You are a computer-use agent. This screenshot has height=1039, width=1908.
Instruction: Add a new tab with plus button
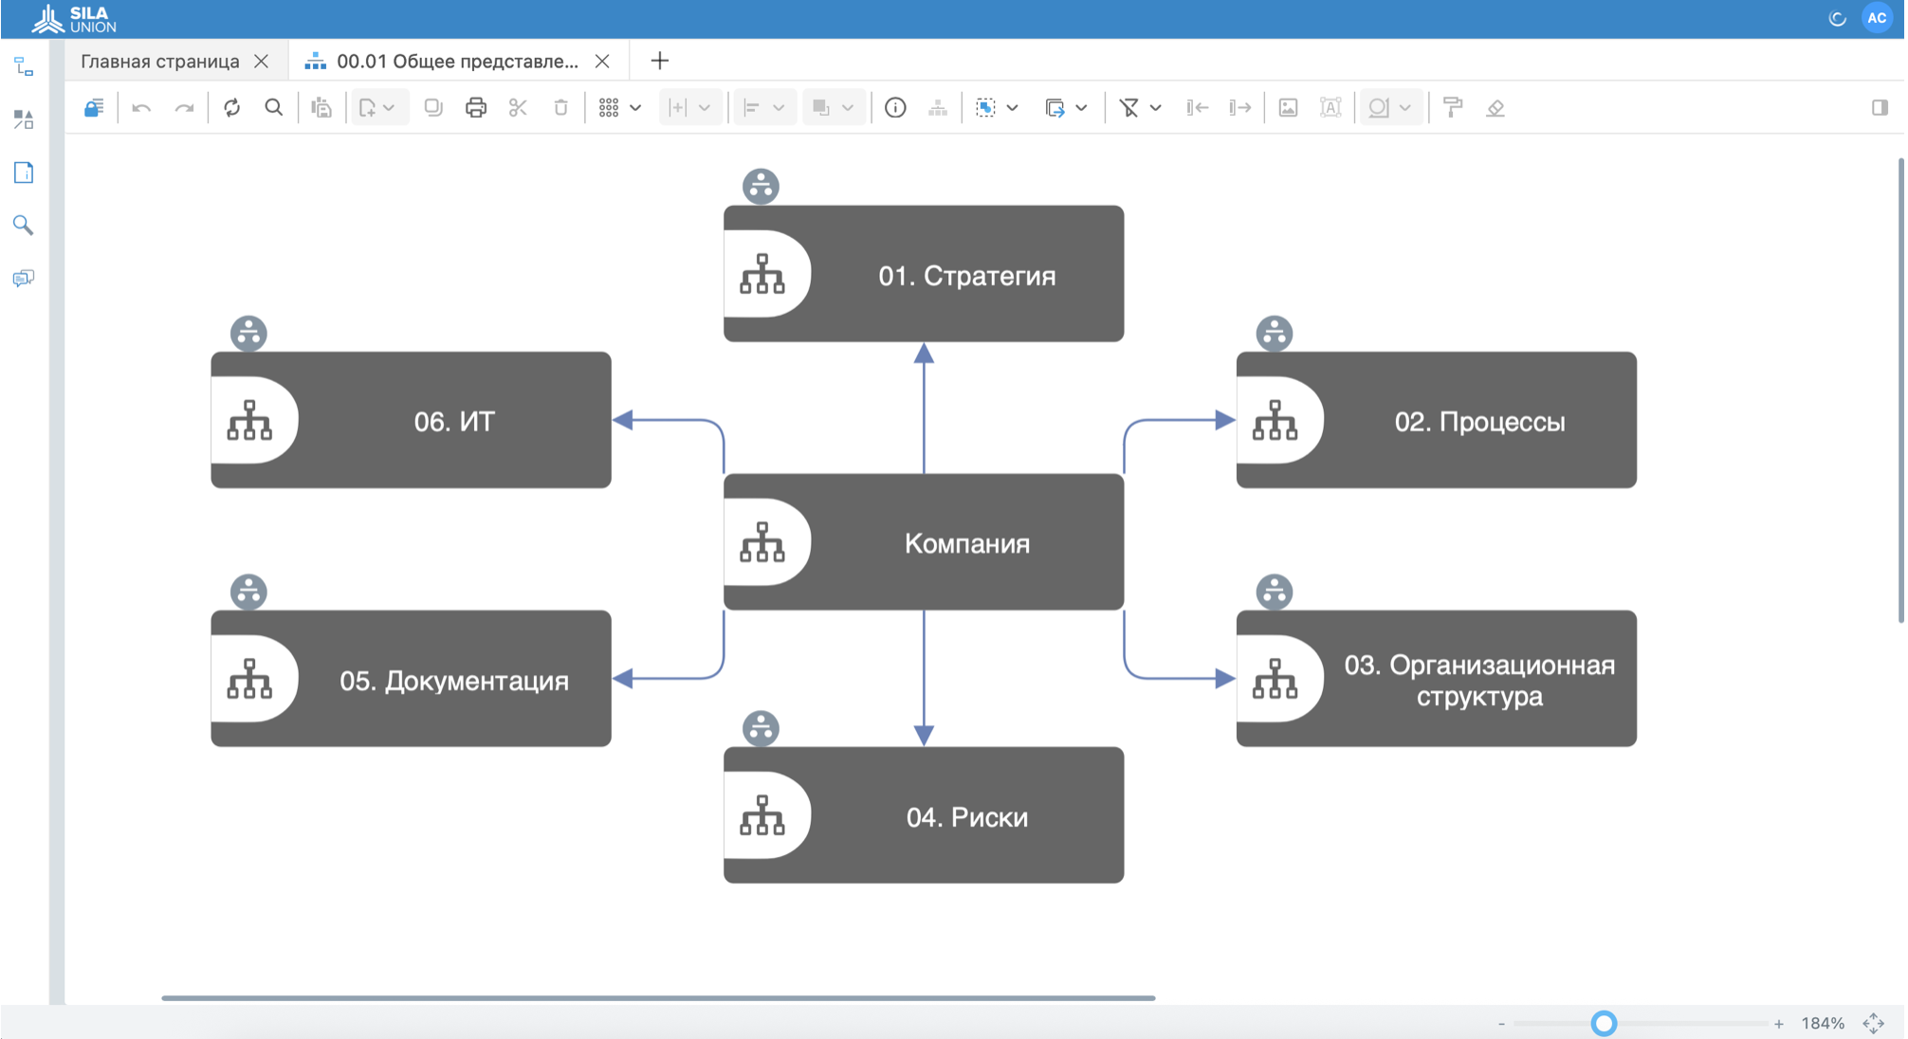tap(660, 62)
